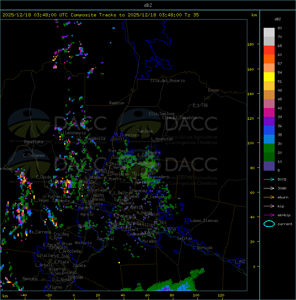Click the L_Asuncion map label

[162, 139]
